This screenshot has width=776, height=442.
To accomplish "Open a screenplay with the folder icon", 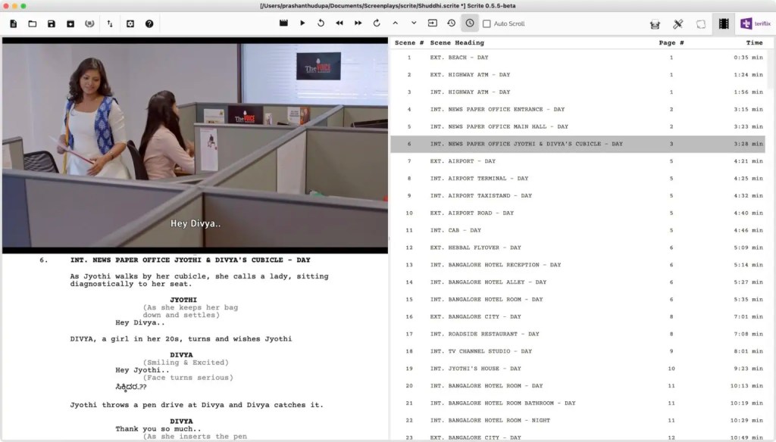I will click(x=33, y=23).
